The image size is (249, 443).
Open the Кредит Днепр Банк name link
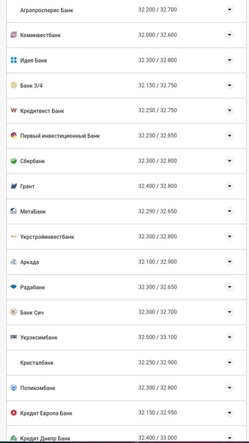pos(45,438)
